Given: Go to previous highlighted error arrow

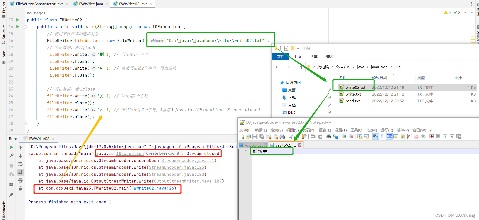Looking at the screenshot, I should [465, 12].
